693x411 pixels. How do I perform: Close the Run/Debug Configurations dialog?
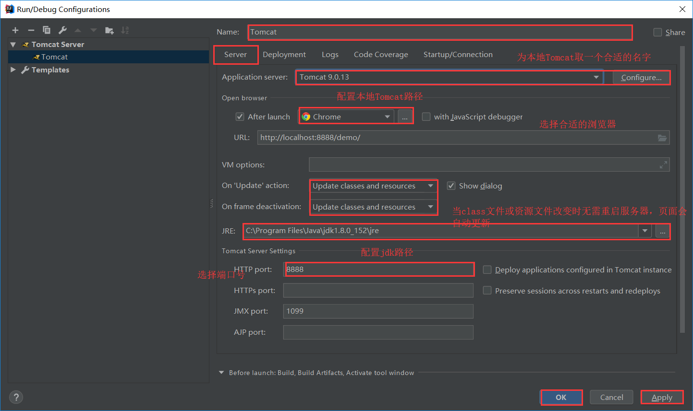pos(682,9)
